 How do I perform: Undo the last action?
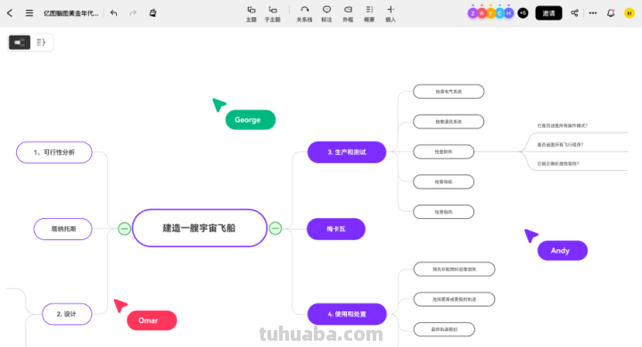pyautogui.click(x=114, y=13)
